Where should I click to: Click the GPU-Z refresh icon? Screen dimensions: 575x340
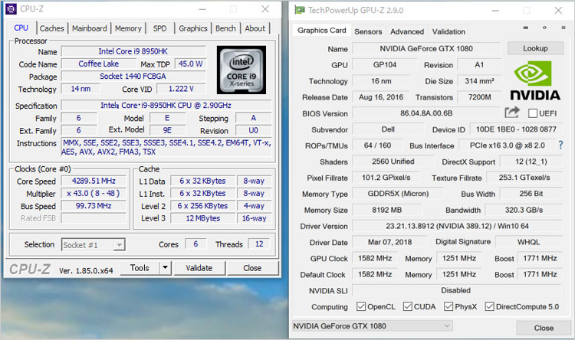click(544, 28)
